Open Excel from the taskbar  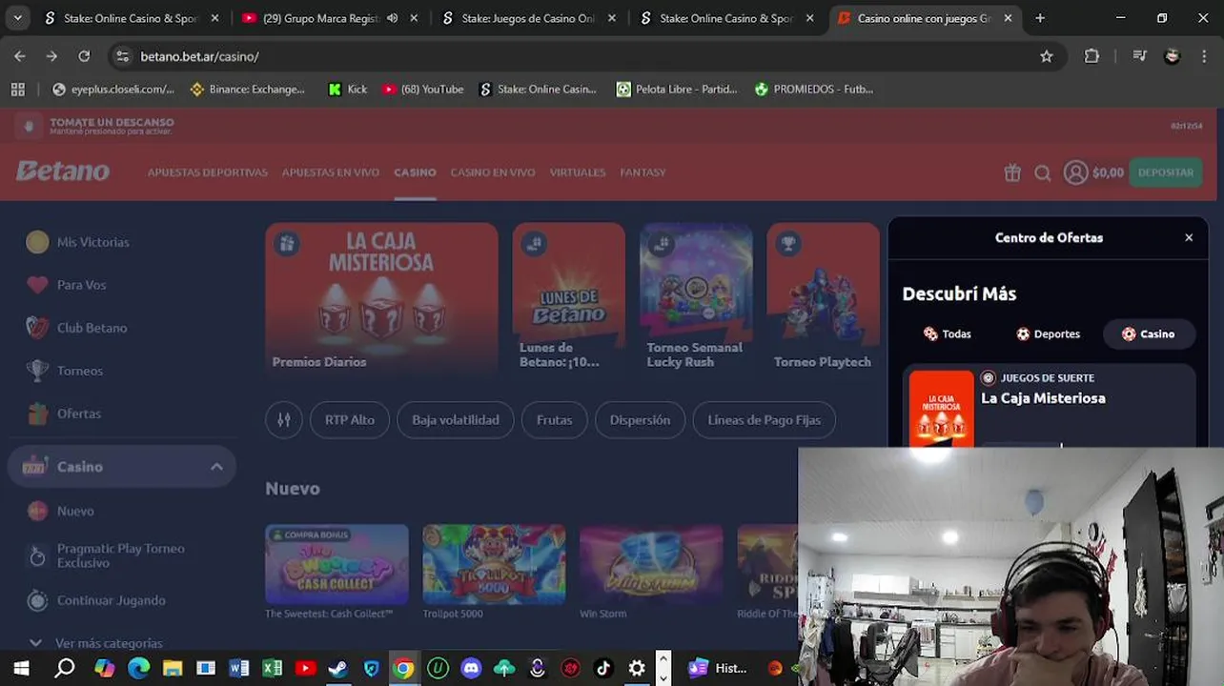(x=272, y=668)
